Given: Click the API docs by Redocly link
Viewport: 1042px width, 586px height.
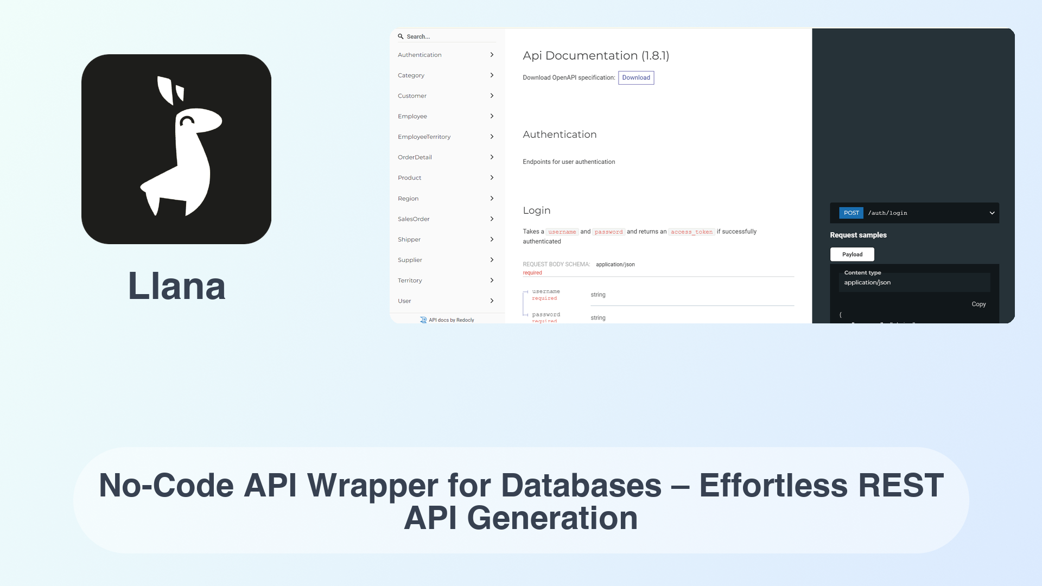Looking at the screenshot, I should pos(447,320).
